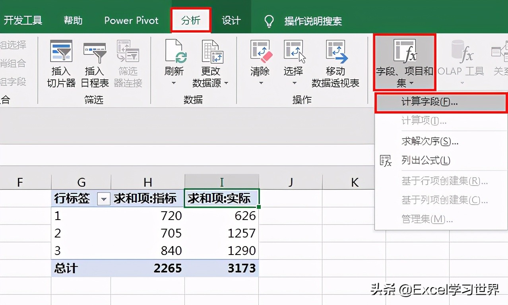This screenshot has width=508, height=305.
Task: Select column header H
Action: click(148, 182)
